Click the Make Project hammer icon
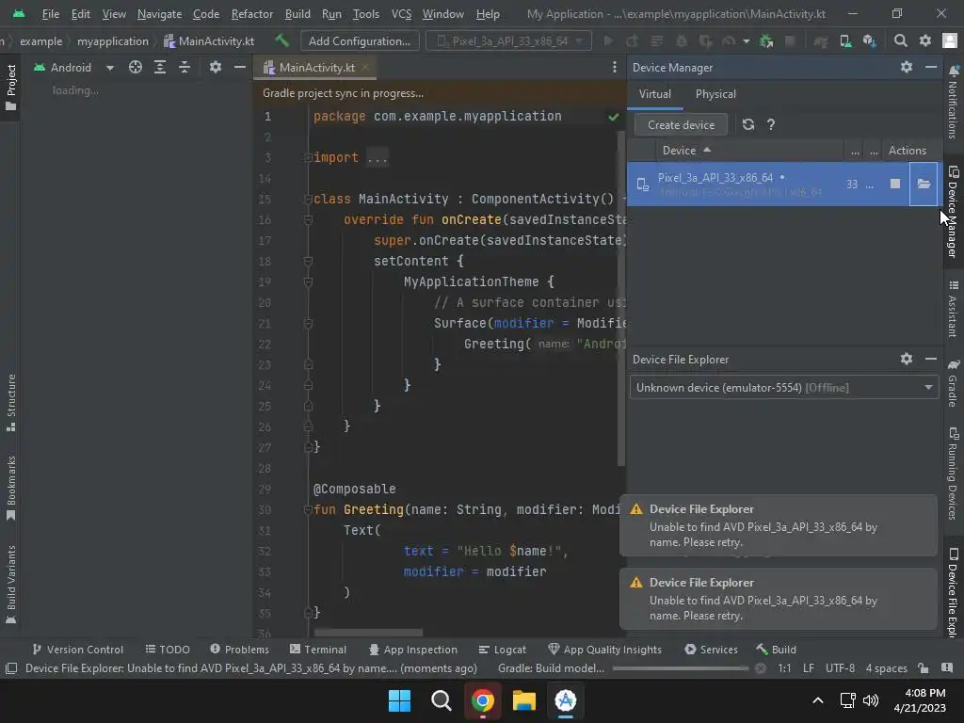This screenshot has height=723, width=964. click(x=282, y=40)
